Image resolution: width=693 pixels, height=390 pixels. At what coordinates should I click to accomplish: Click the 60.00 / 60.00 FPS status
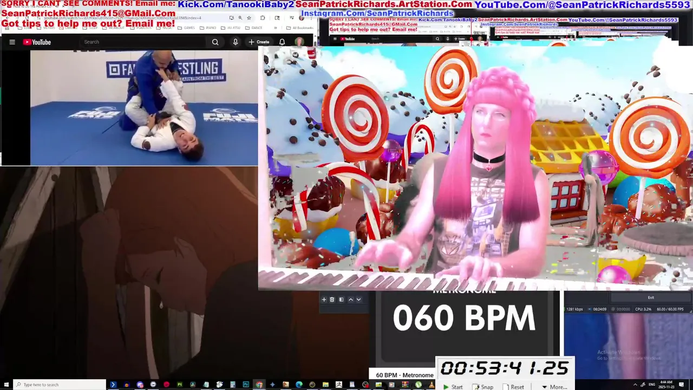pos(670,309)
